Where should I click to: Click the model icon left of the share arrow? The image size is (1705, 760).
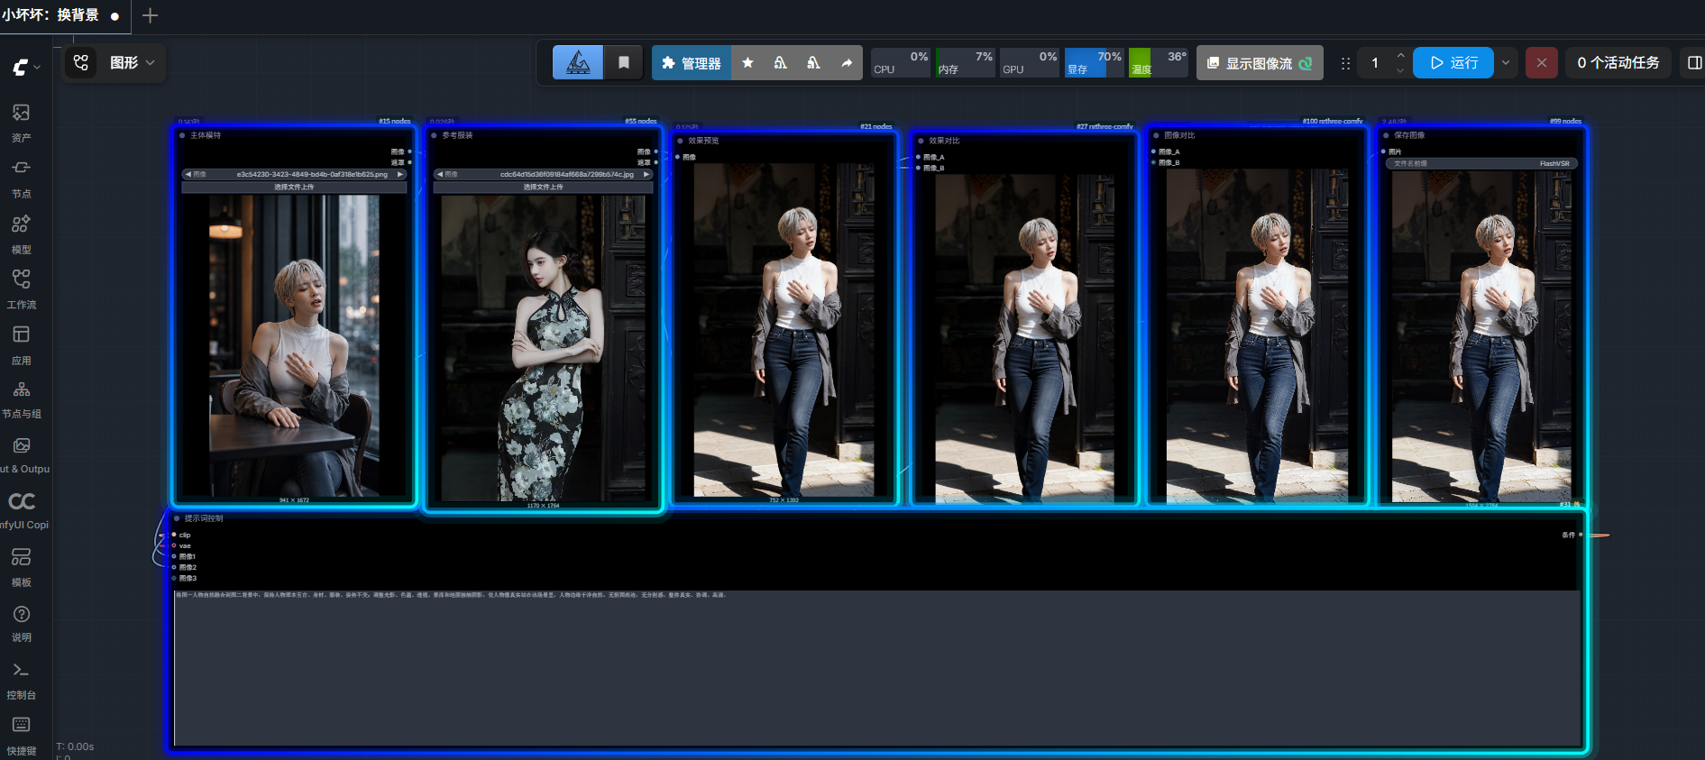pos(813,63)
